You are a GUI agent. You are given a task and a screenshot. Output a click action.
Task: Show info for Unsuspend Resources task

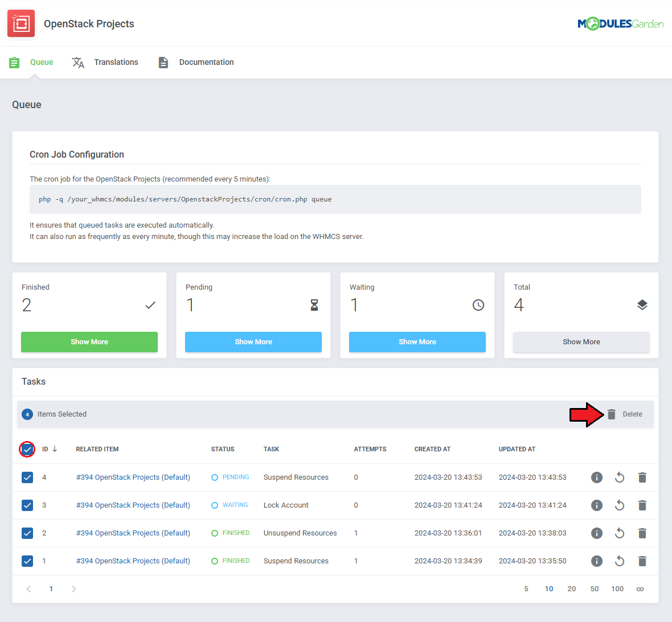click(x=597, y=533)
